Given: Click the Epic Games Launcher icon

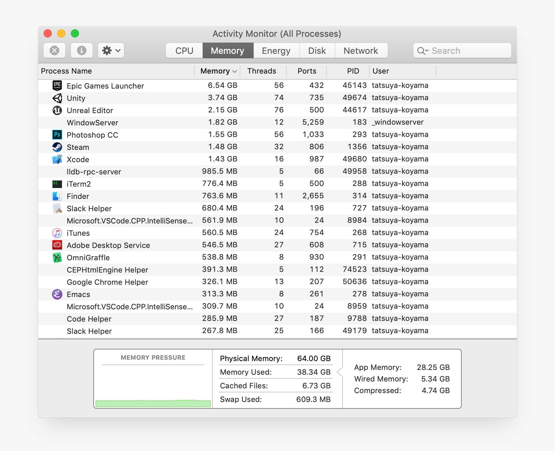Looking at the screenshot, I should 57,85.
